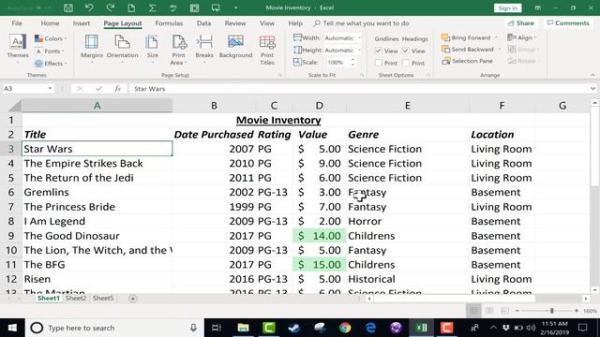Expand the Align dropdown
600x337 pixels.
[522, 37]
